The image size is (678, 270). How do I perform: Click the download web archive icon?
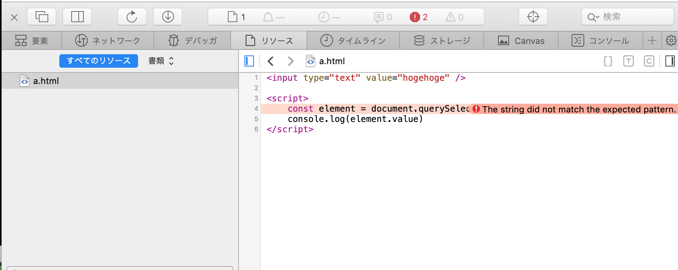tap(168, 17)
